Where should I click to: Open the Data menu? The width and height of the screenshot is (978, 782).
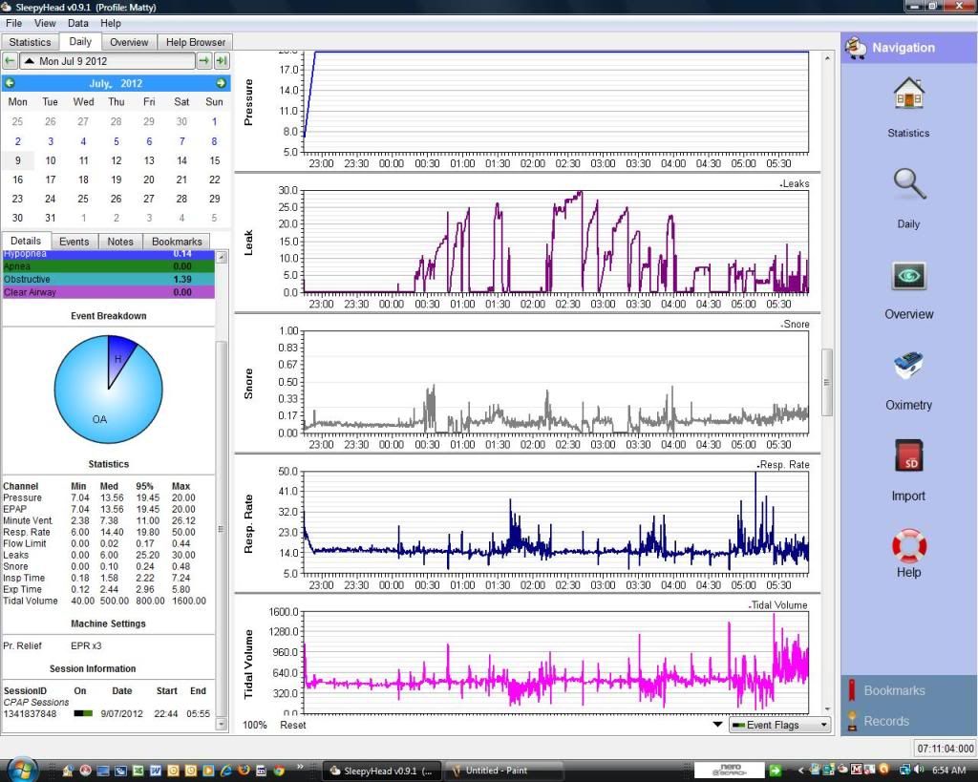coord(78,23)
